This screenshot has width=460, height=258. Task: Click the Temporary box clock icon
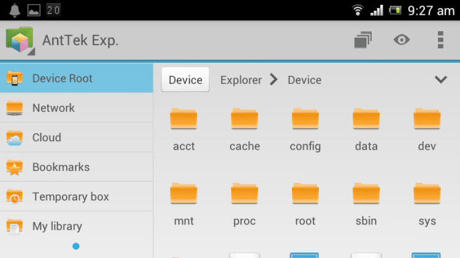click(x=14, y=197)
